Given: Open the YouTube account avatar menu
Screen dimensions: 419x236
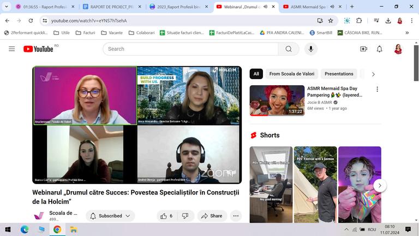Looking at the screenshot, I should click(x=398, y=49).
